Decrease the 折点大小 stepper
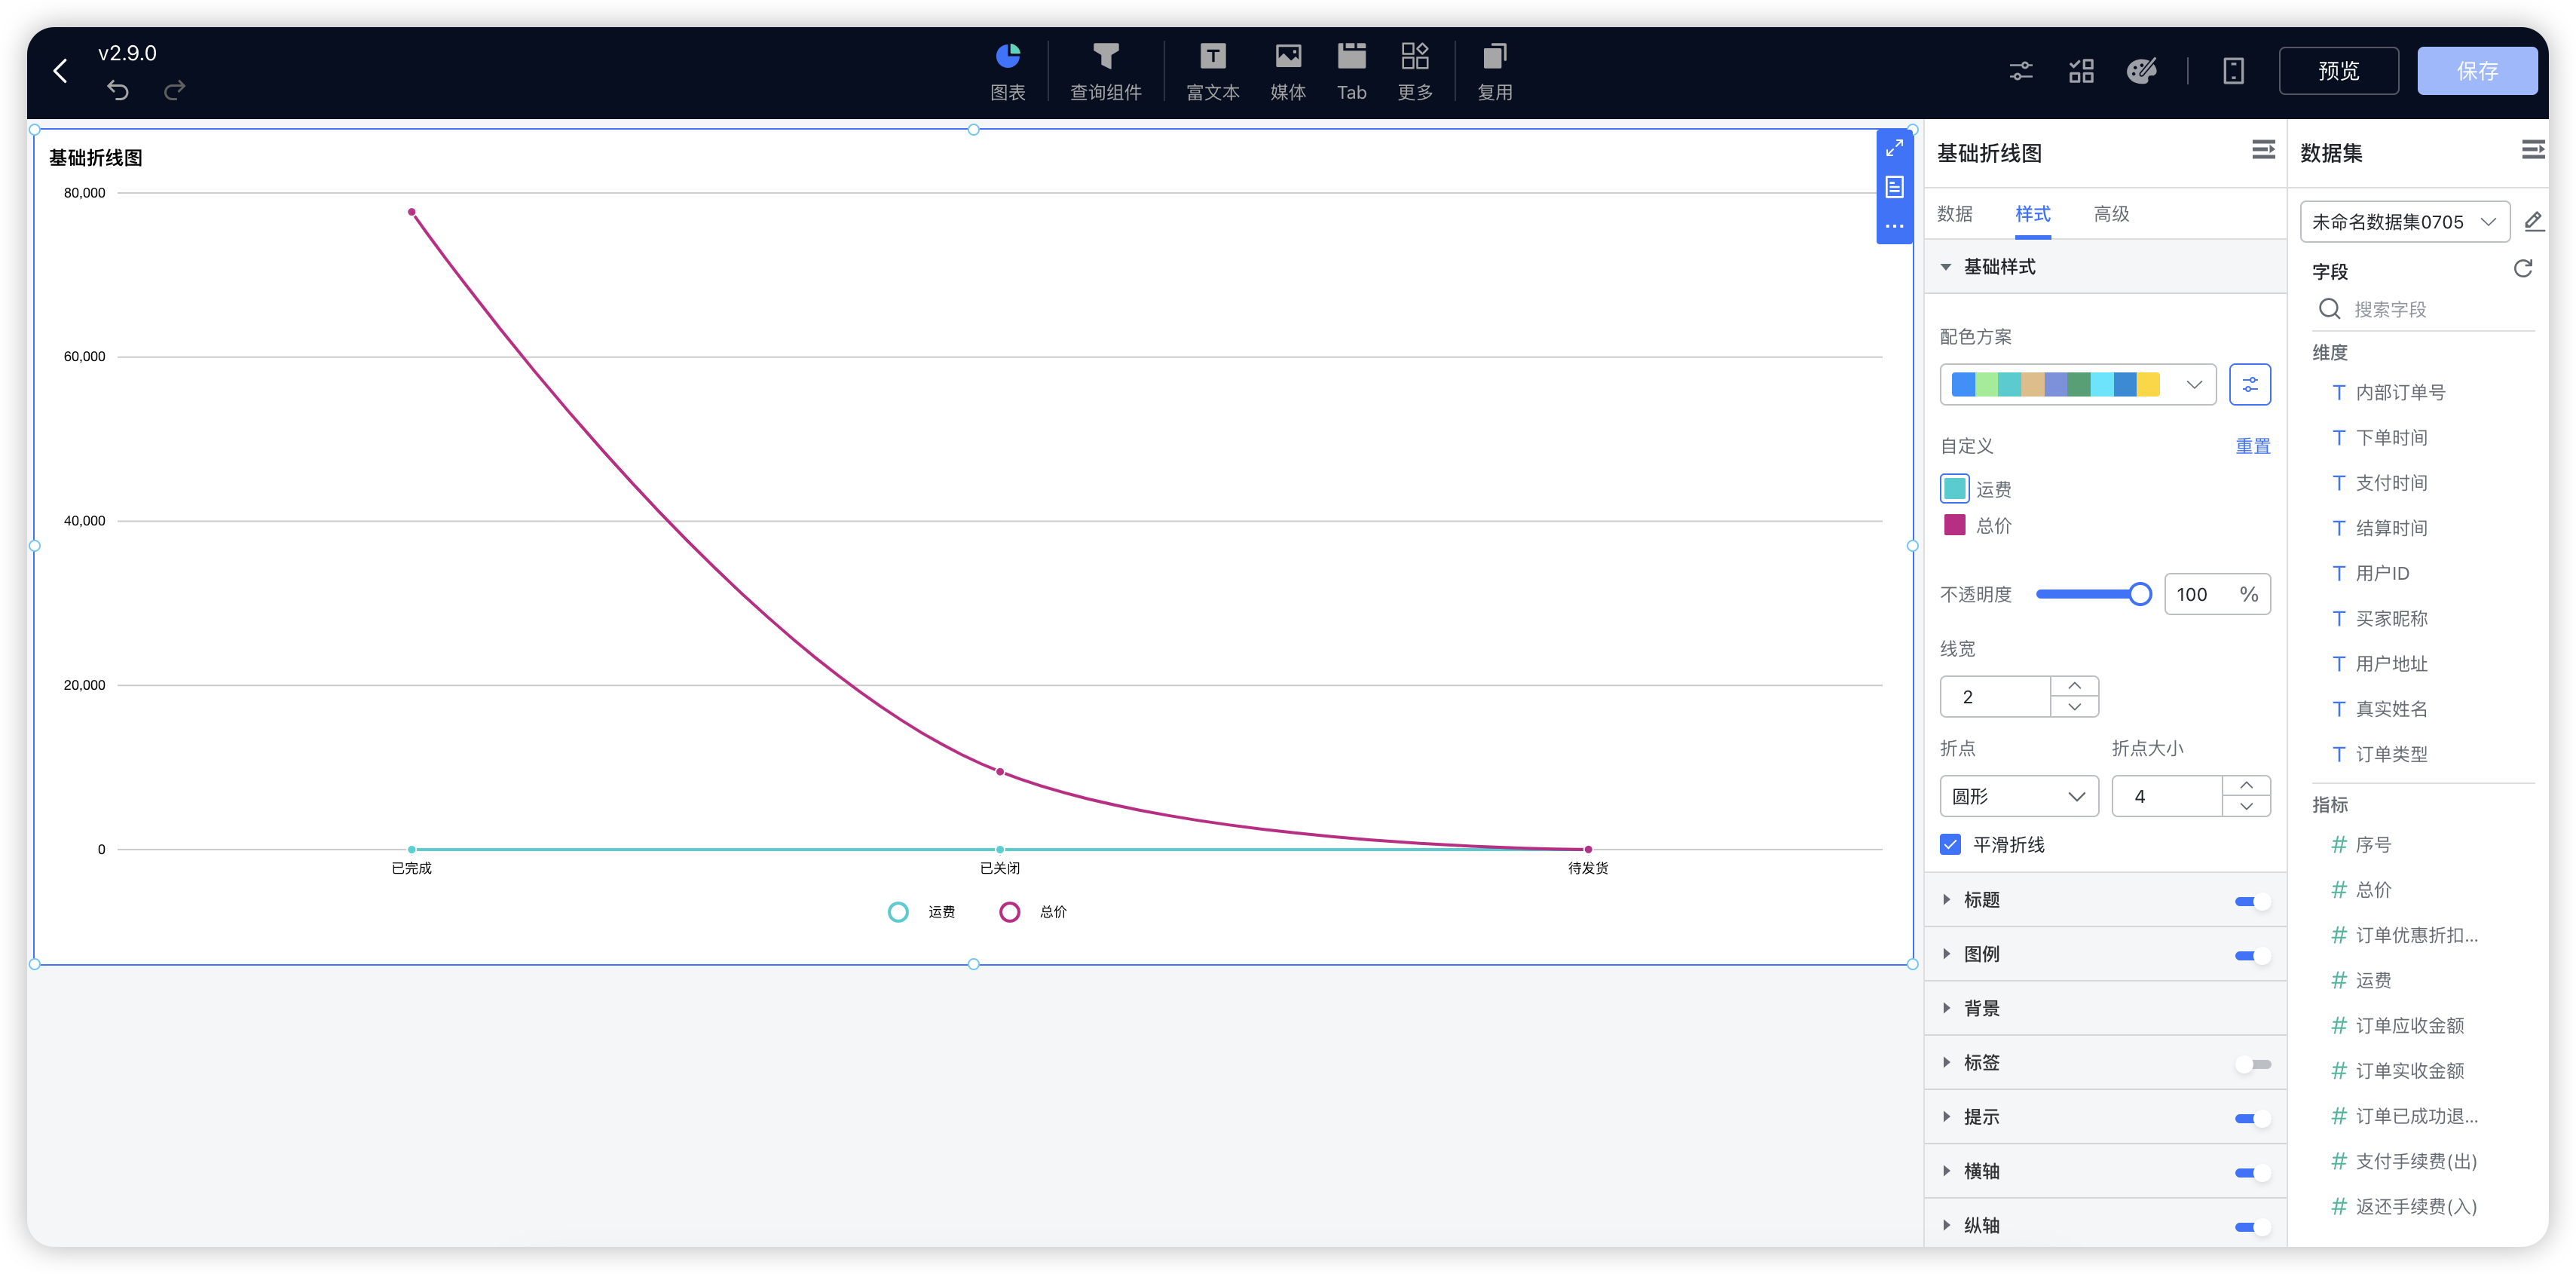The image size is (2576, 1274). click(2246, 807)
